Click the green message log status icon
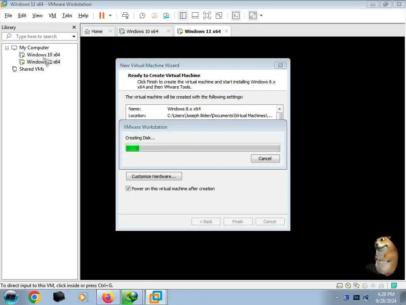The width and height of the screenshot is (406, 305). [394, 286]
